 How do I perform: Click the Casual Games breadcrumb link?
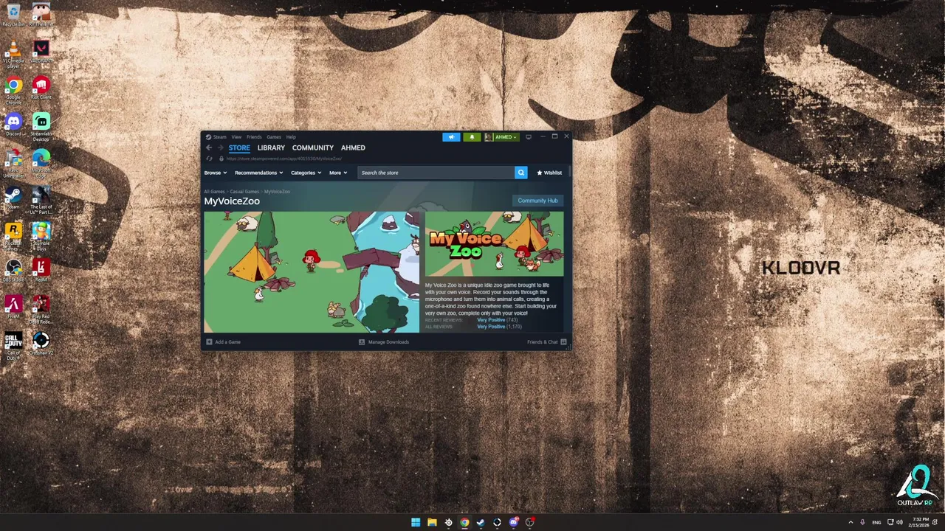click(x=244, y=192)
